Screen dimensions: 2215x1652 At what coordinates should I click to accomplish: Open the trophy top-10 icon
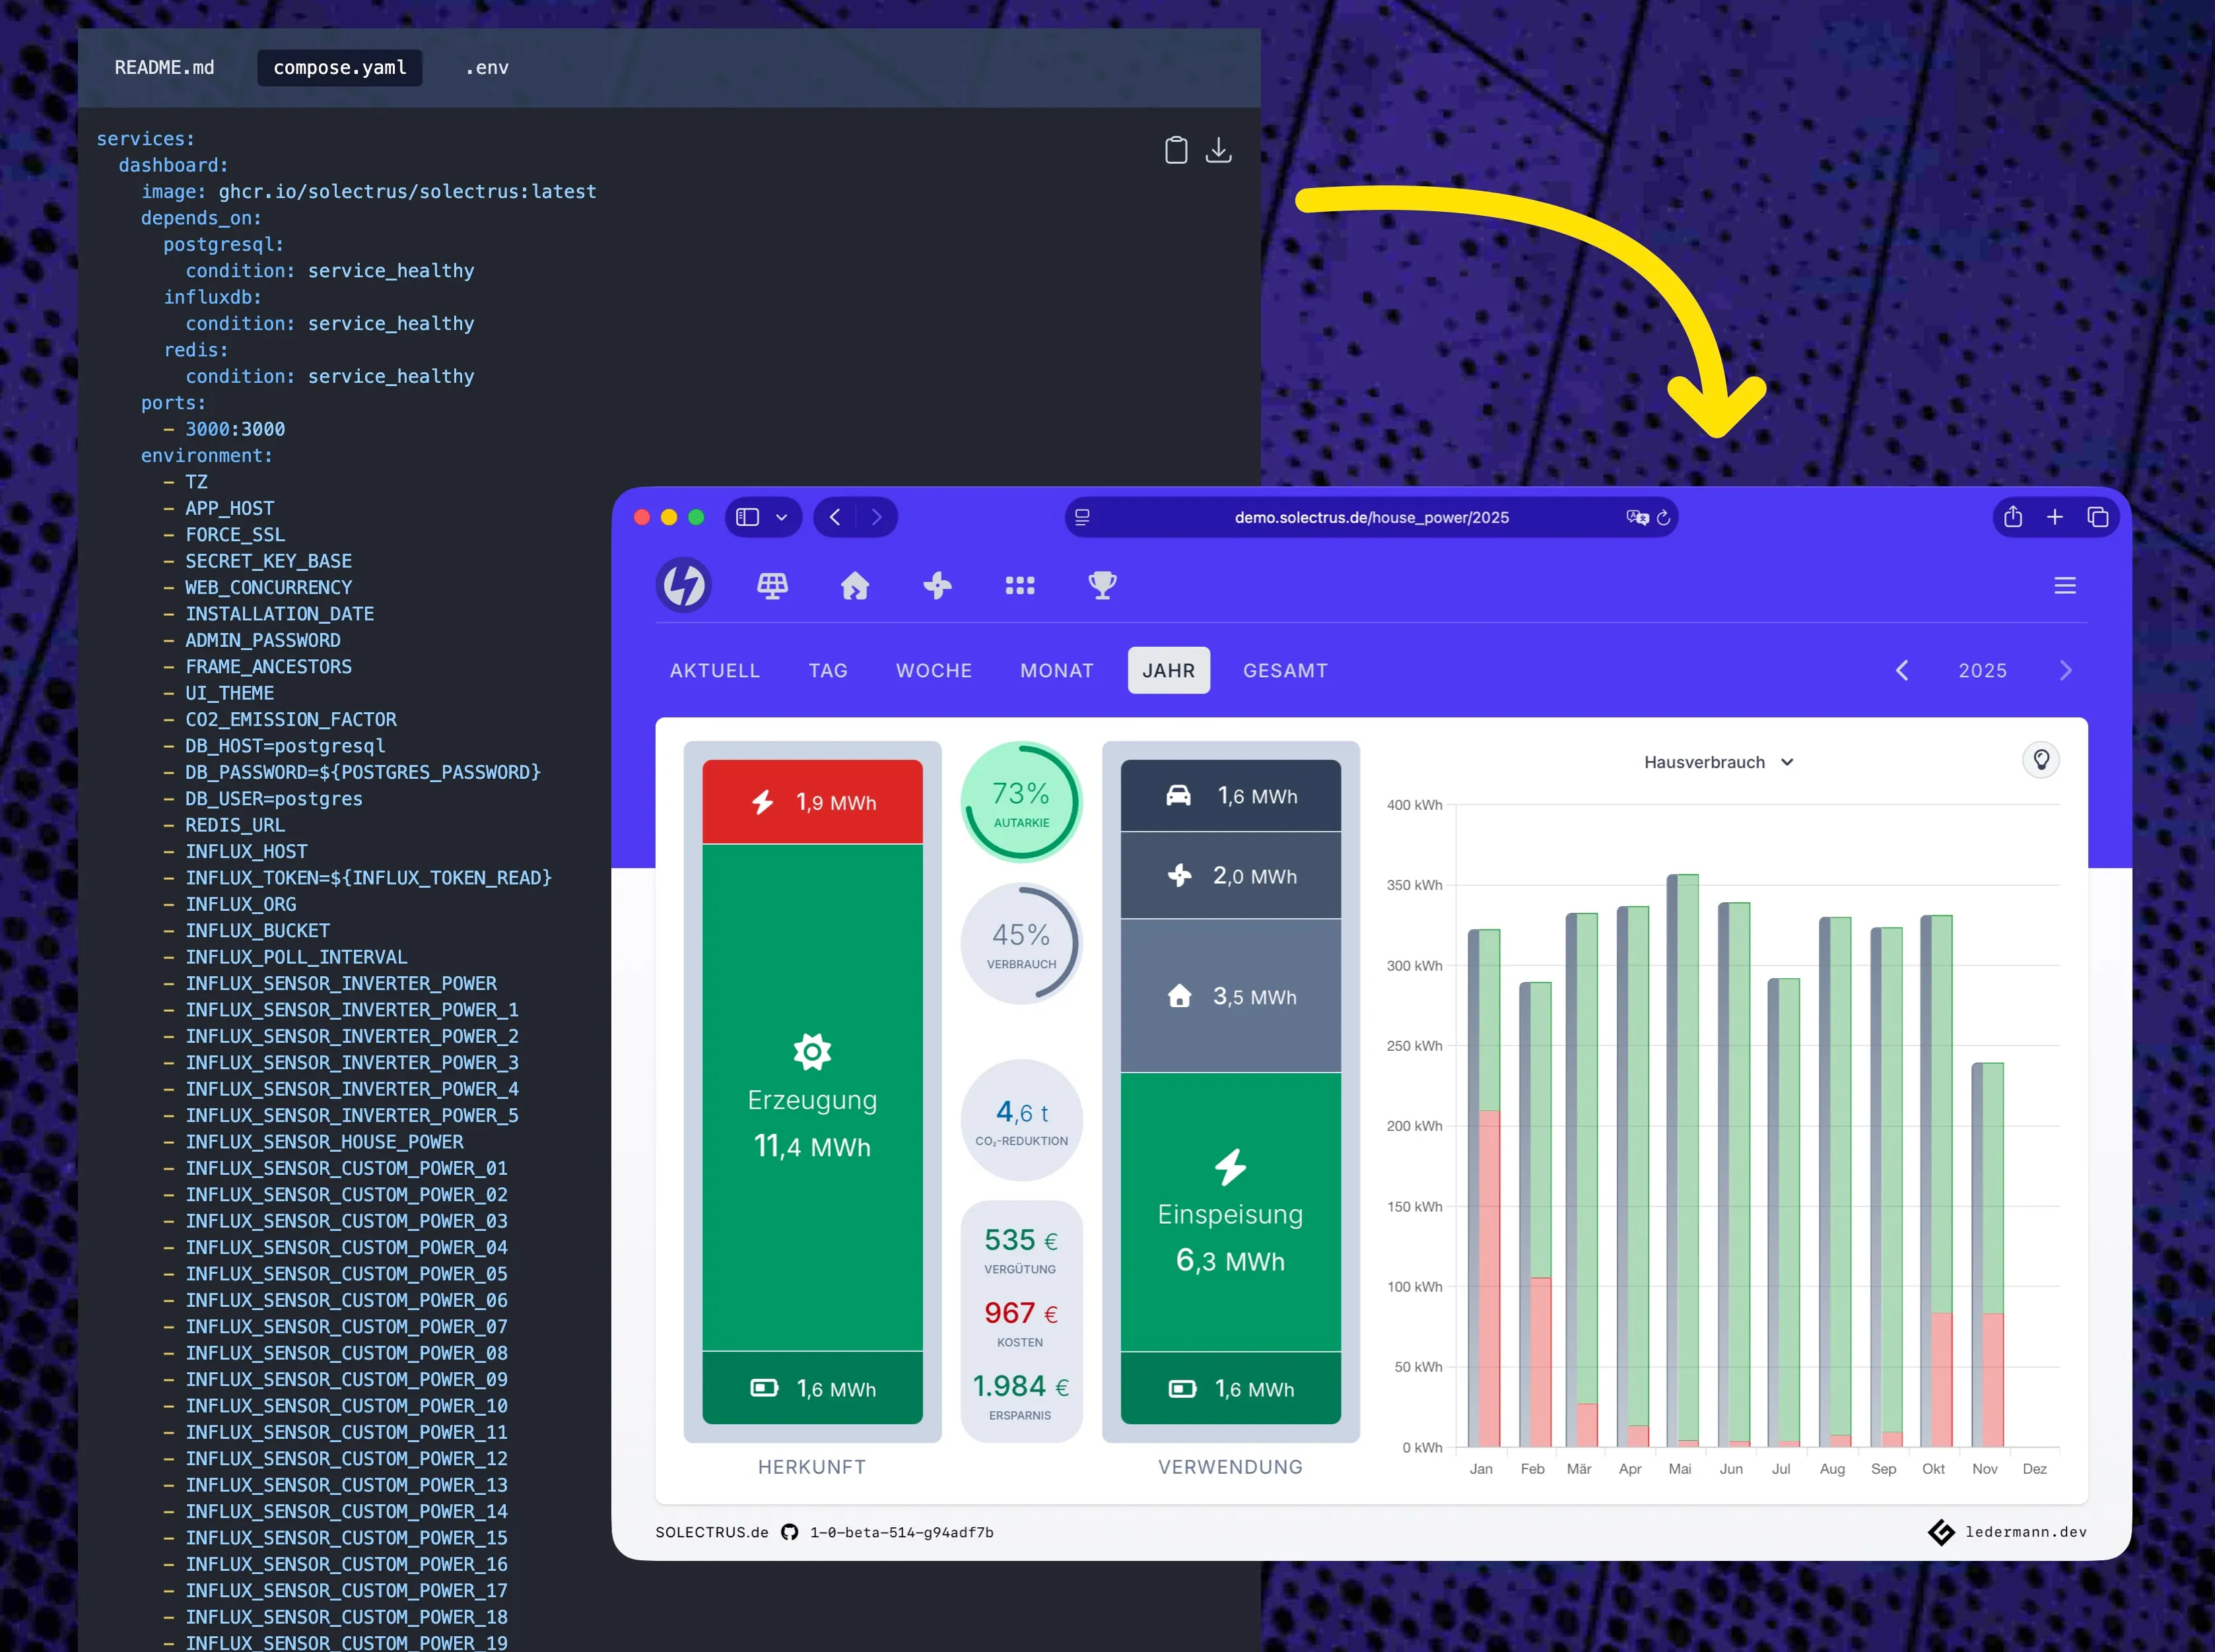(x=1101, y=585)
